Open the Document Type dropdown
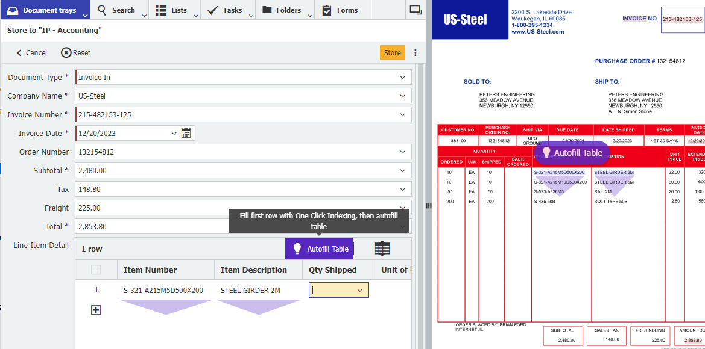The height and width of the screenshot is (349, 705). tap(402, 77)
